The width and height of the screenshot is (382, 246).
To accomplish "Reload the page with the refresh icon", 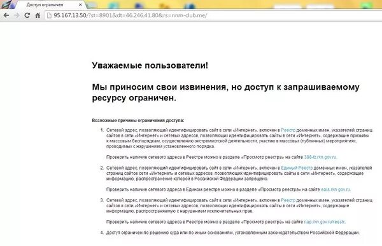I will (27, 15).
